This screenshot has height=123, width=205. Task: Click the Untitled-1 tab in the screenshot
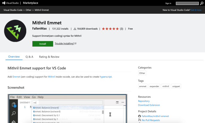(25, 102)
